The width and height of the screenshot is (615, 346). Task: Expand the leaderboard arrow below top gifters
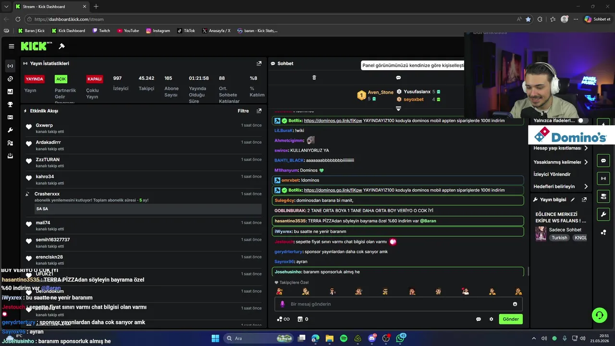tap(398, 109)
